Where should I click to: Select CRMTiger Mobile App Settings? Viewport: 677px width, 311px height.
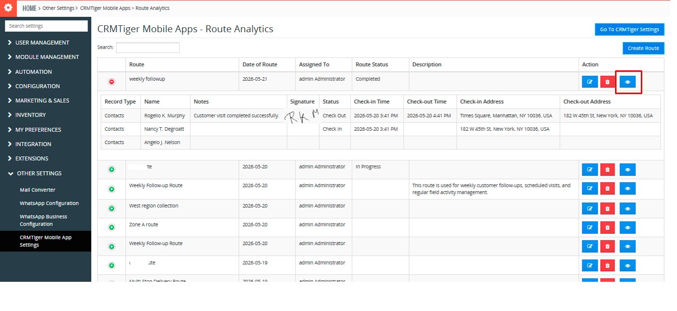[x=46, y=241]
